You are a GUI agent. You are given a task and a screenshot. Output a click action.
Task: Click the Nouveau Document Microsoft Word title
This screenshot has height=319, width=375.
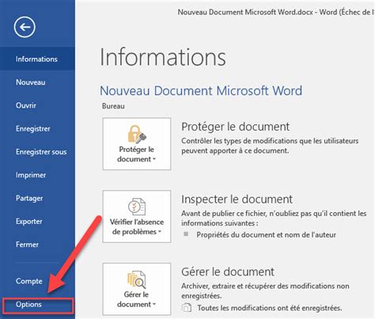click(201, 91)
